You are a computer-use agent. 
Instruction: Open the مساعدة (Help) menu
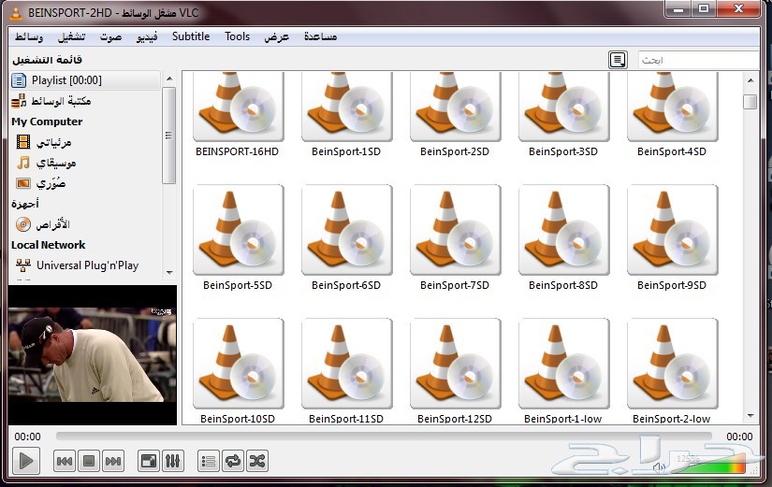[x=321, y=36]
